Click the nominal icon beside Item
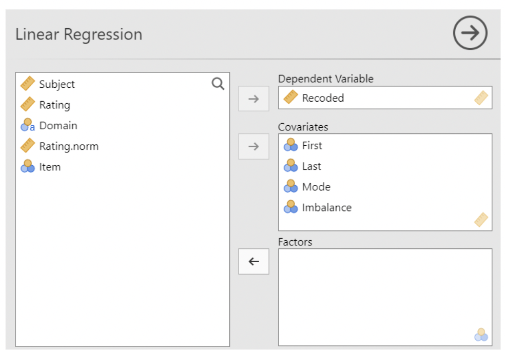 pyautogui.click(x=27, y=167)
